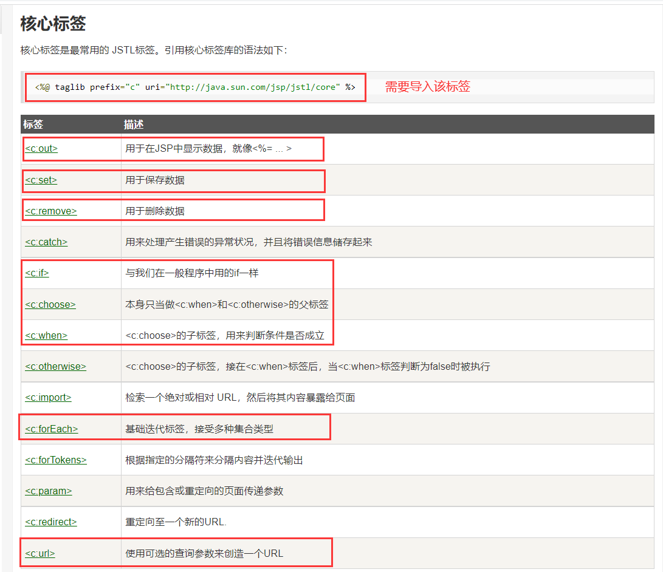The image size is (663, 572).
Task: Click the 标签 column header
Action: coord(33,124)
